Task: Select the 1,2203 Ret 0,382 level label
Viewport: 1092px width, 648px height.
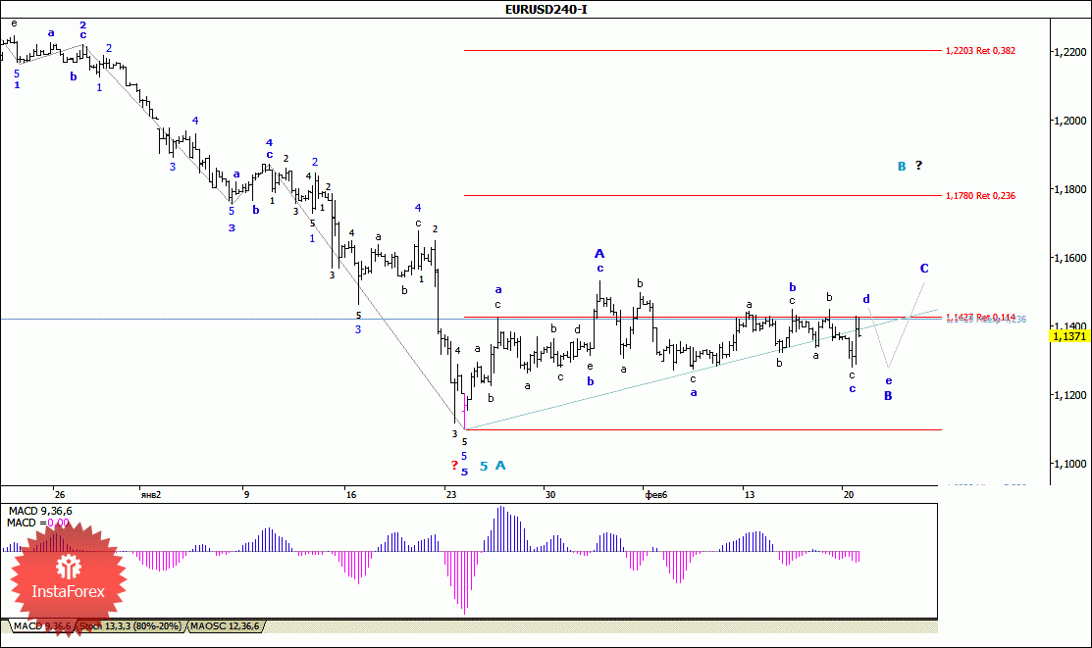Action: click(x=980, y=51)
